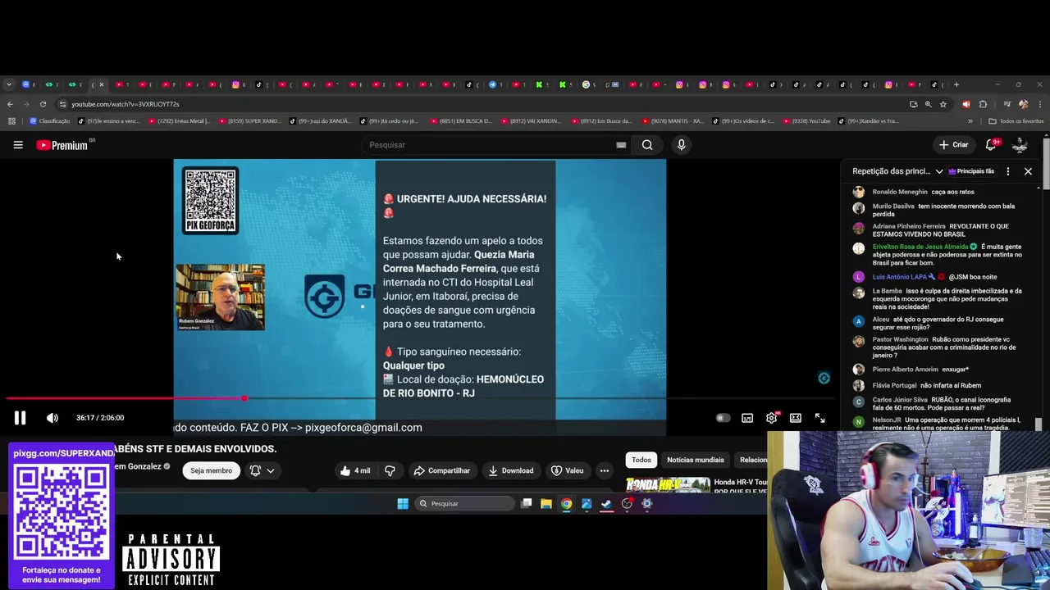Open the Compartilhar share dialog
The image size is (1050, 590).
pyautogui.click(x=441, y=470)
